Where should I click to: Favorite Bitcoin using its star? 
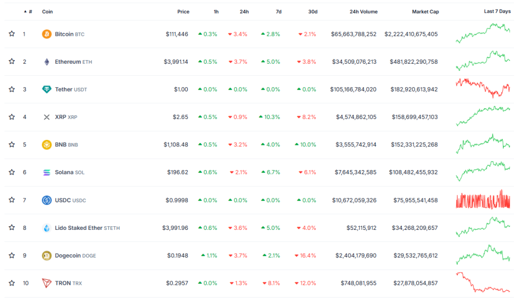(12, 34)
